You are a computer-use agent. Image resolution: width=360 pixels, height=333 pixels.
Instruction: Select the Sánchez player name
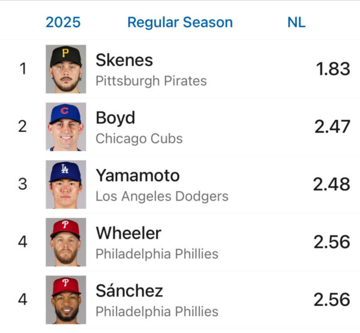129,290
